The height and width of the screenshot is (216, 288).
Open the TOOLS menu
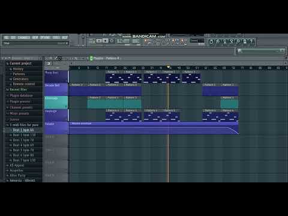(x=56, y=38)
